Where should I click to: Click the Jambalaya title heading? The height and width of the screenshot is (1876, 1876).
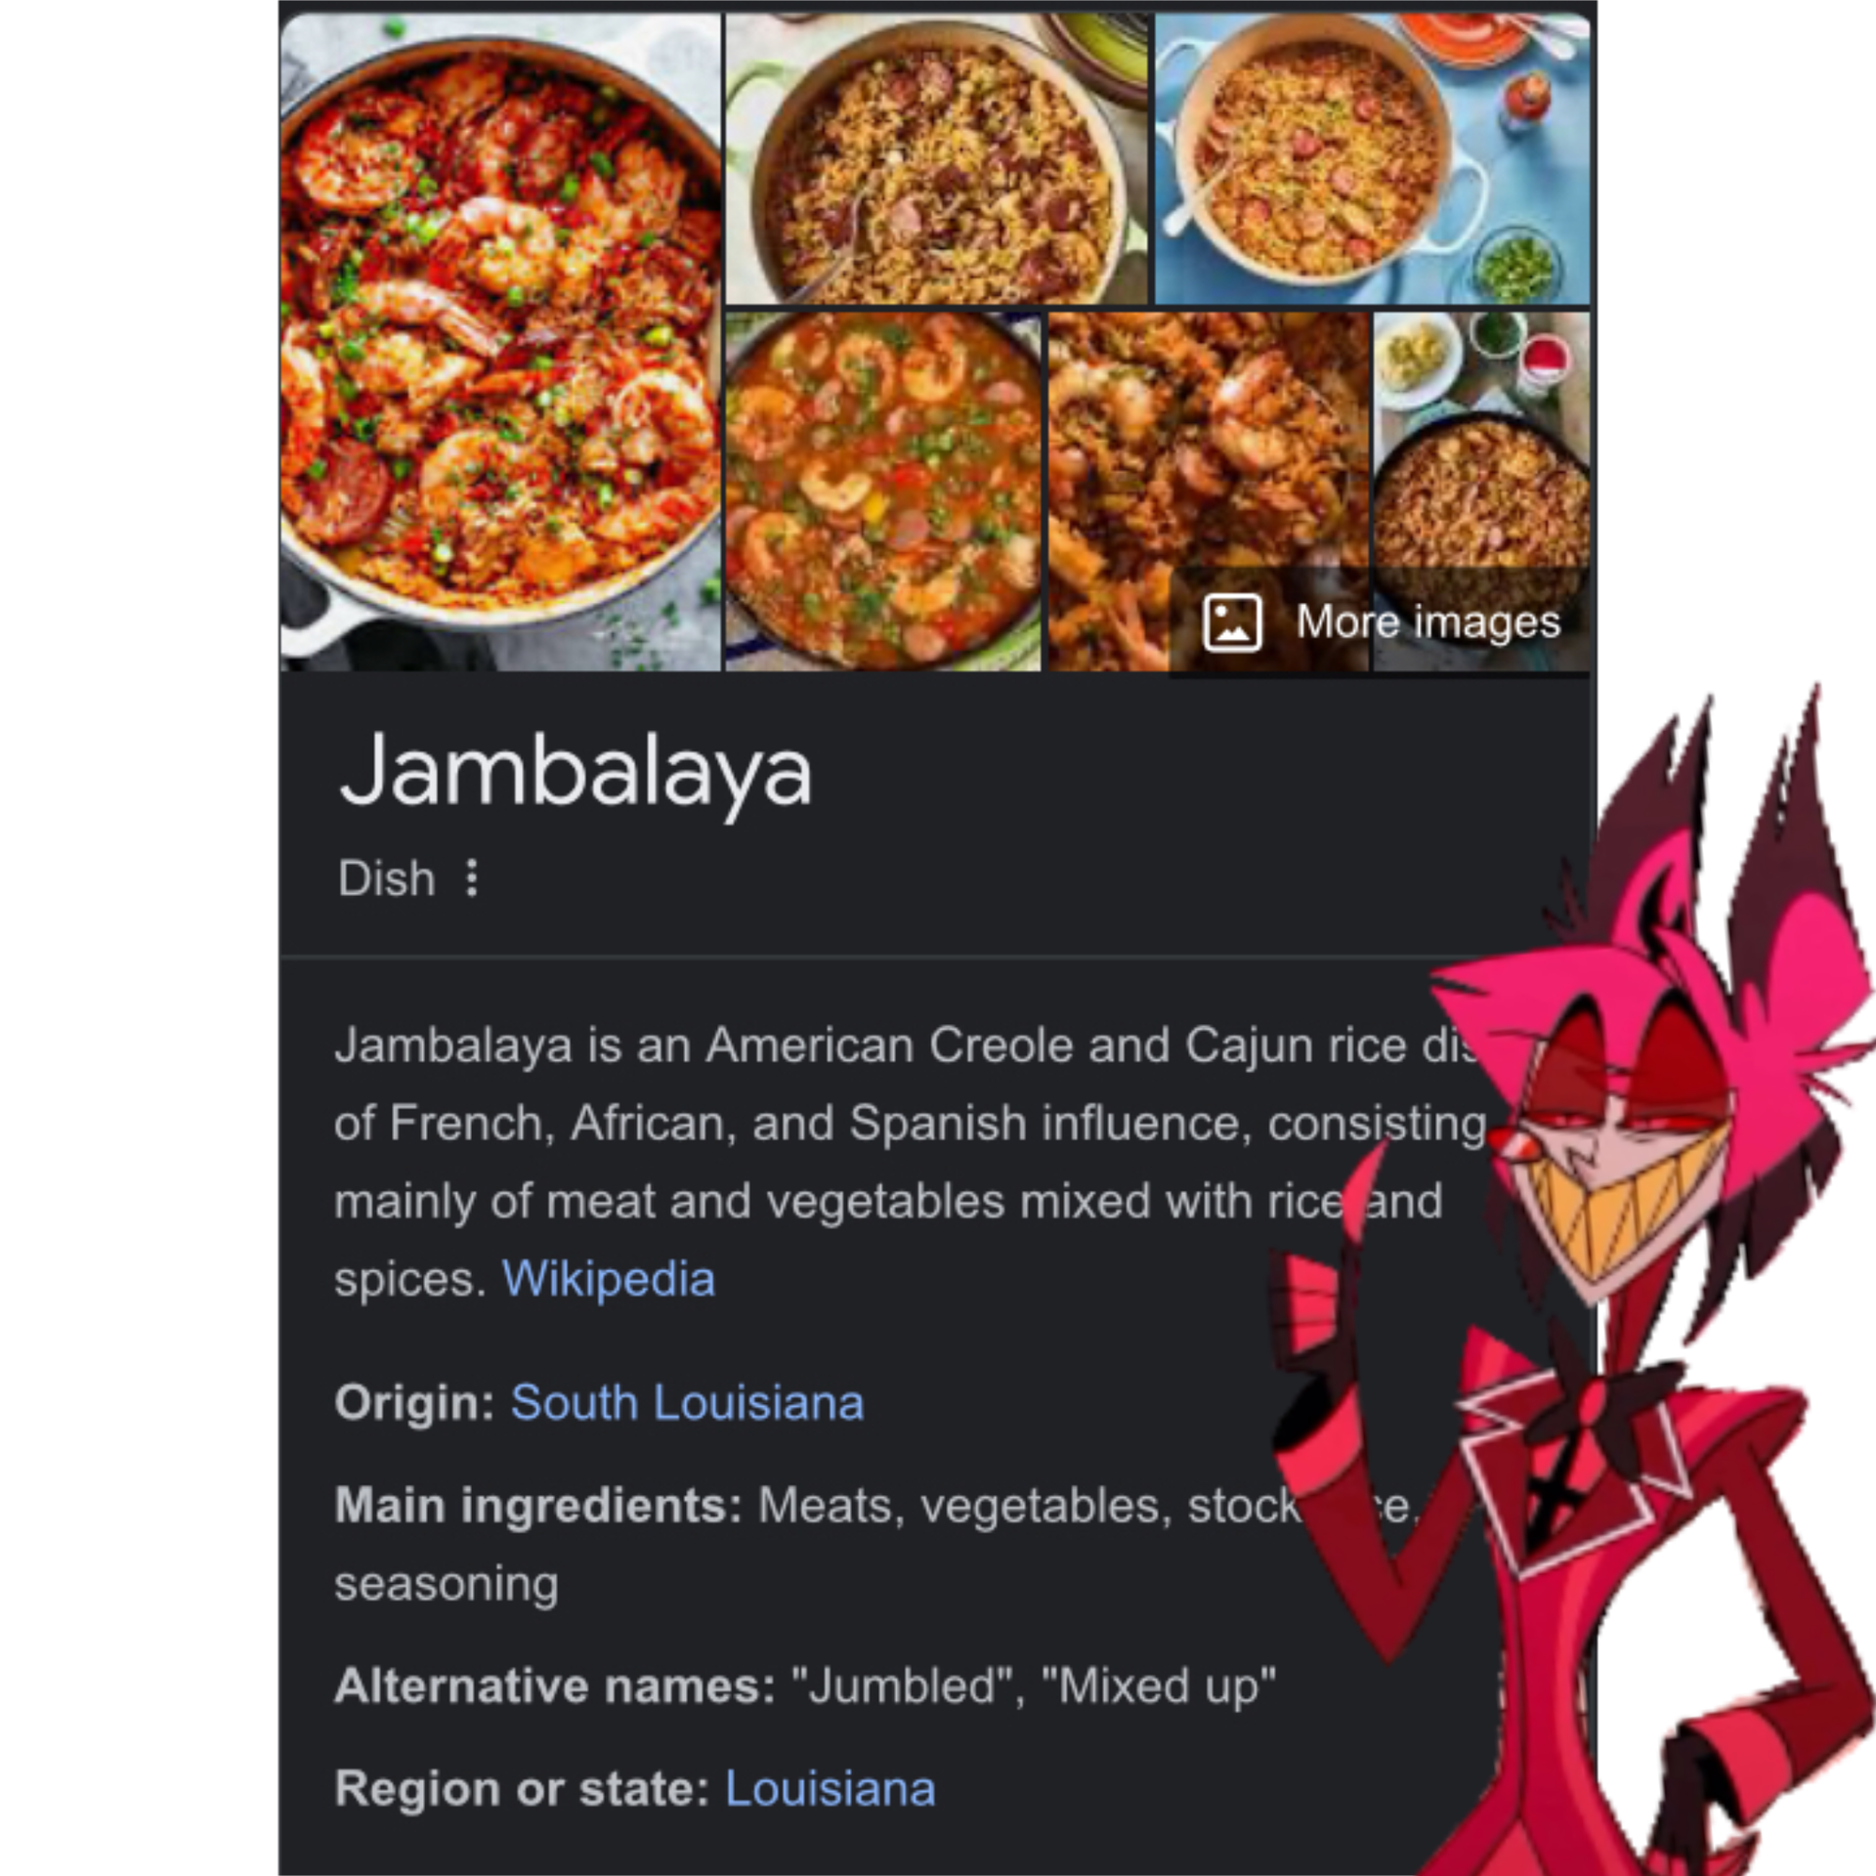(575, 774)
